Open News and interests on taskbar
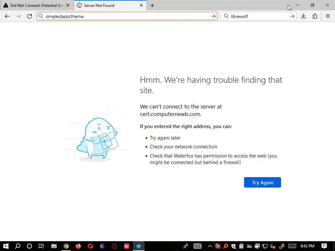The height and width of the screenshot is (251, 335). coord(197,246)
